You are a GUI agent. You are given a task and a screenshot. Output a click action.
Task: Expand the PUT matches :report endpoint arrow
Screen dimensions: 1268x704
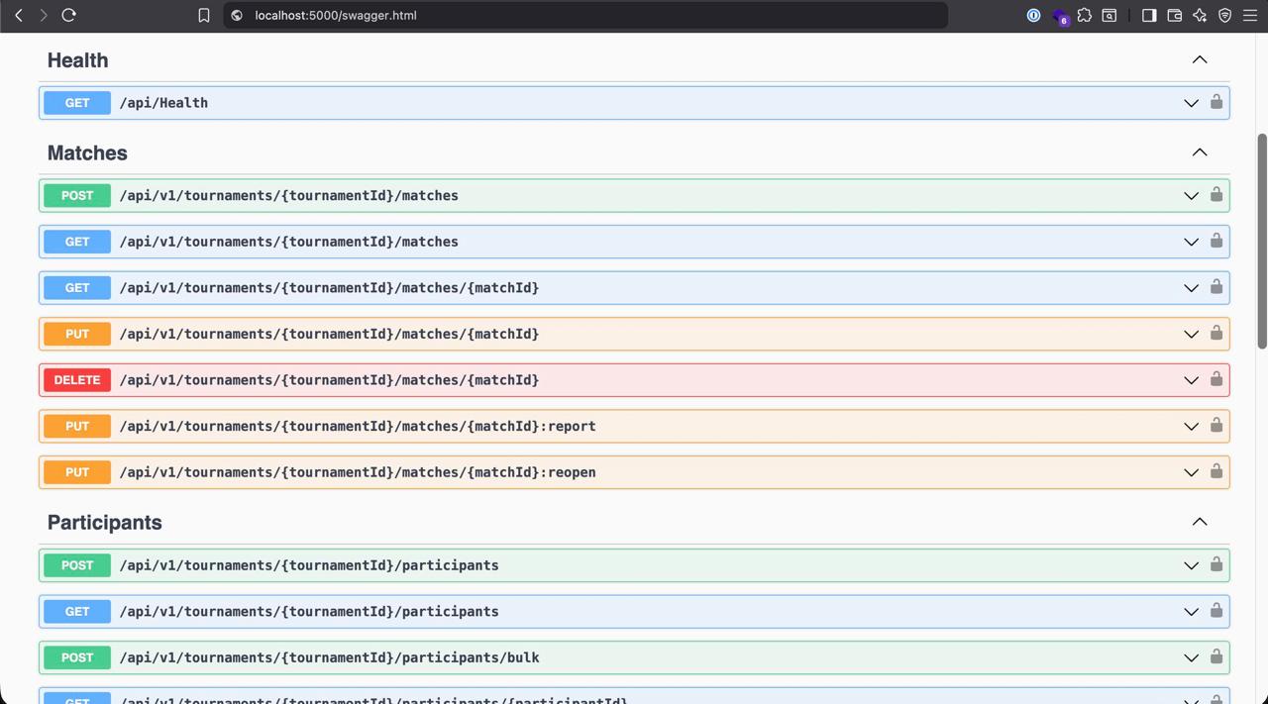[x=1191, y=427]
